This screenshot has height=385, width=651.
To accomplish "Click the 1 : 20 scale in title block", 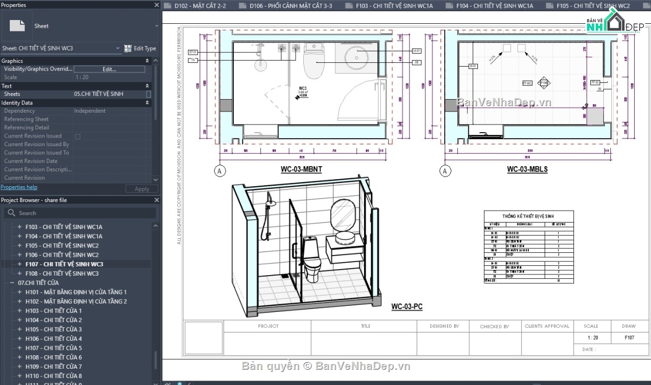I will click(x=592, y=337).
